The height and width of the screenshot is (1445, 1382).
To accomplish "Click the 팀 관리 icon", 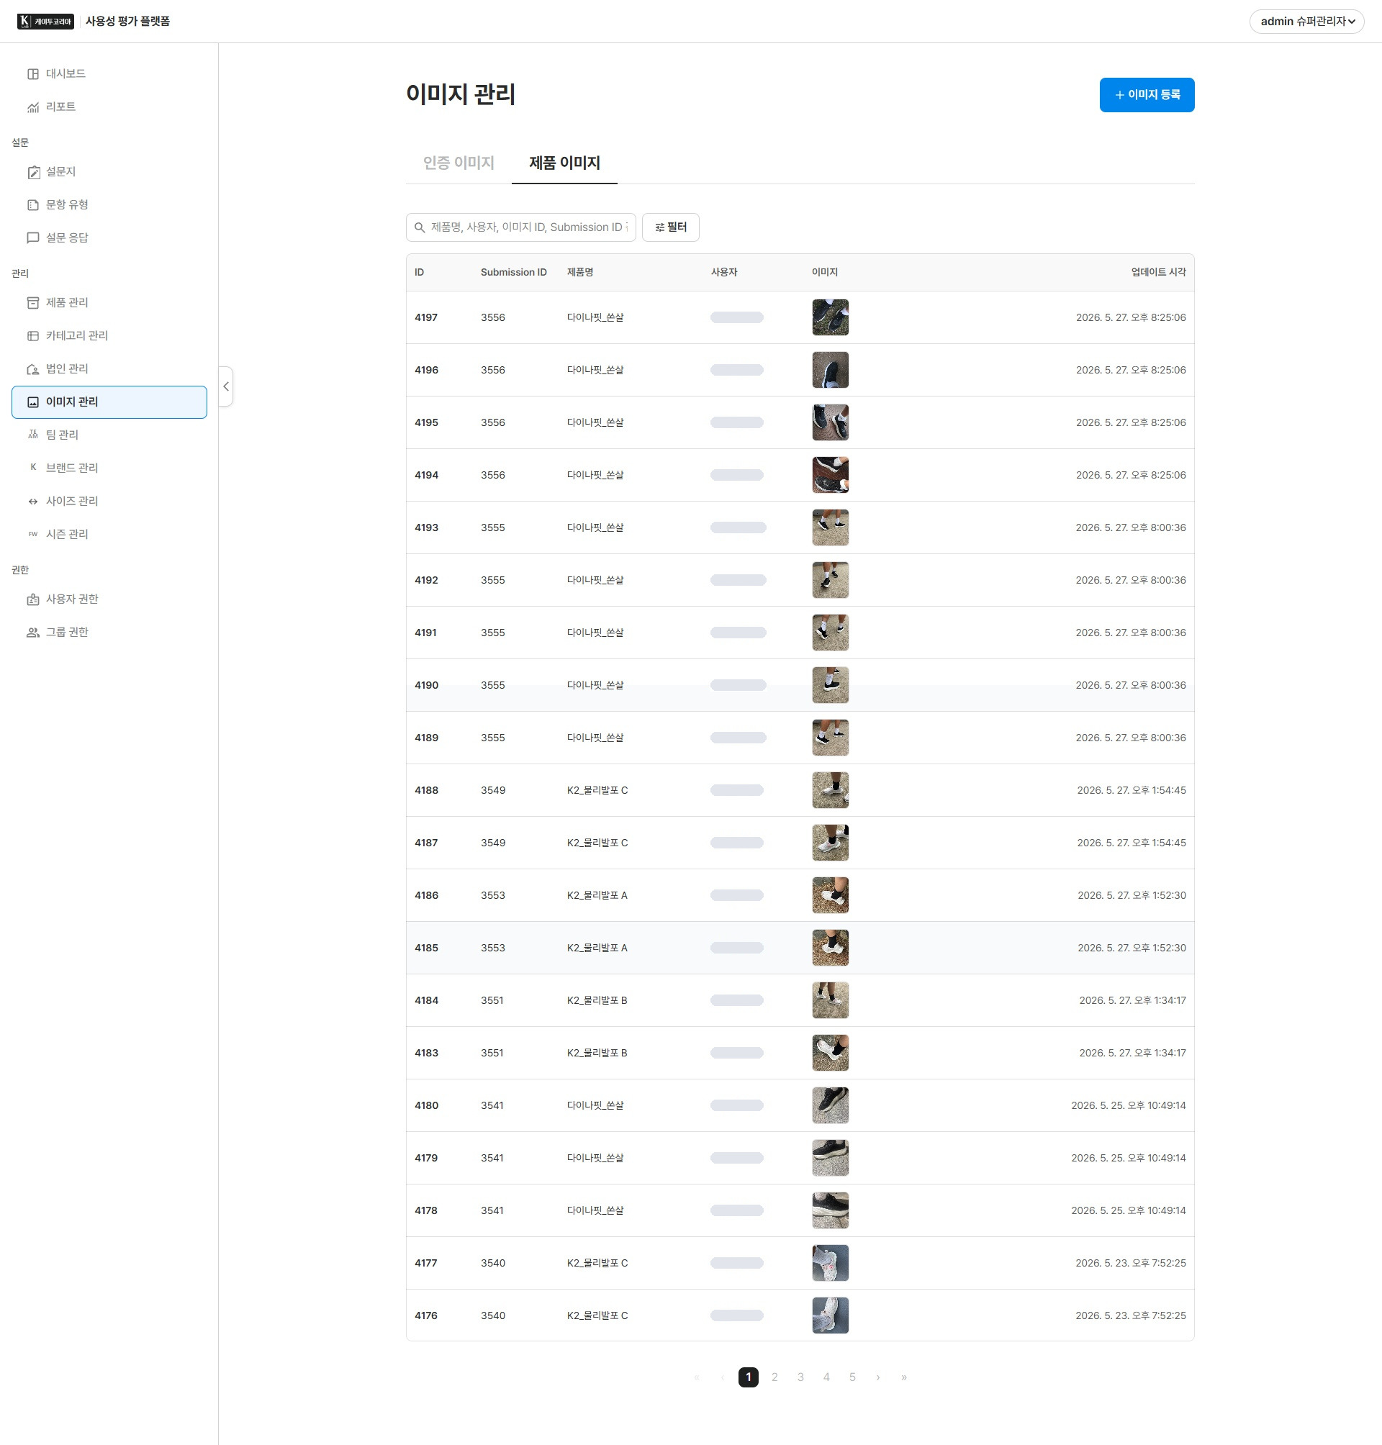I will [33, 435].
